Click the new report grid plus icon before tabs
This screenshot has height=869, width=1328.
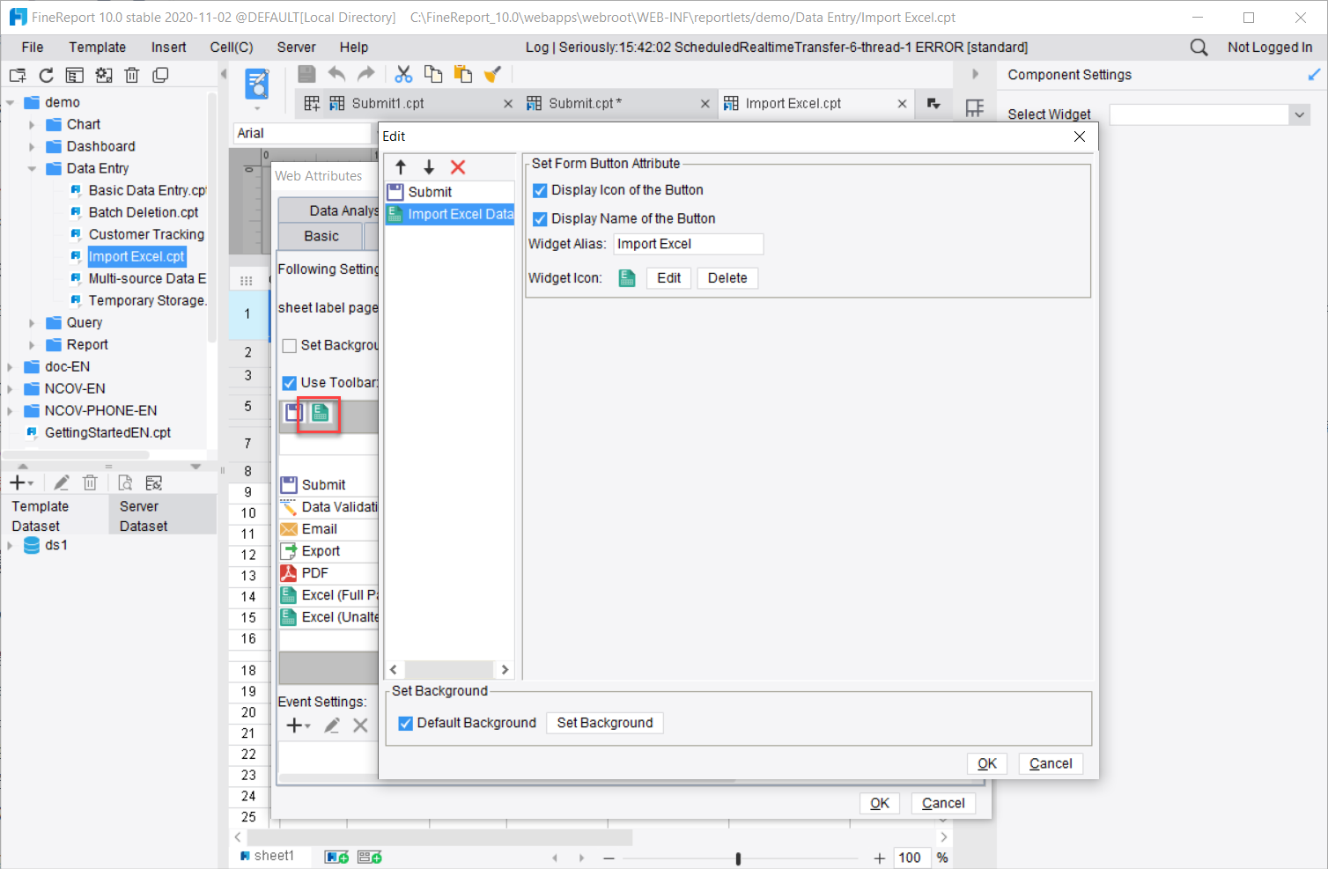312,104
